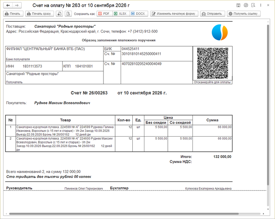Click row 2 item for Руднев Максим Всеволодович

pos(65,144)
